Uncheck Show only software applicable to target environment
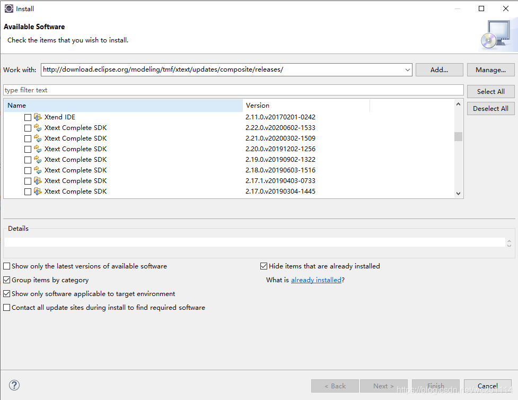This screenshot has width=518, height=400. point(6,293)
